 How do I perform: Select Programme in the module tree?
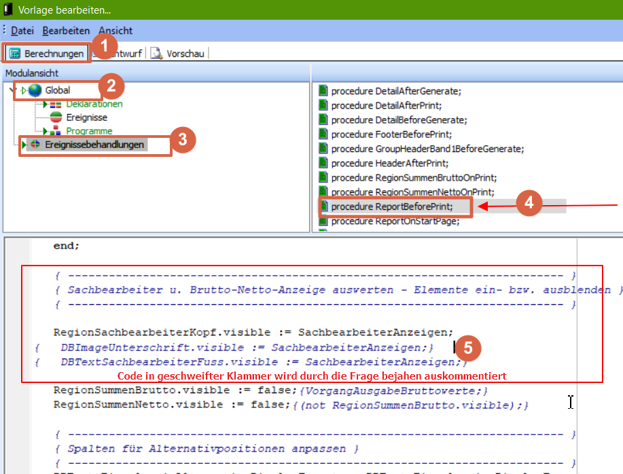coord(89,131)
